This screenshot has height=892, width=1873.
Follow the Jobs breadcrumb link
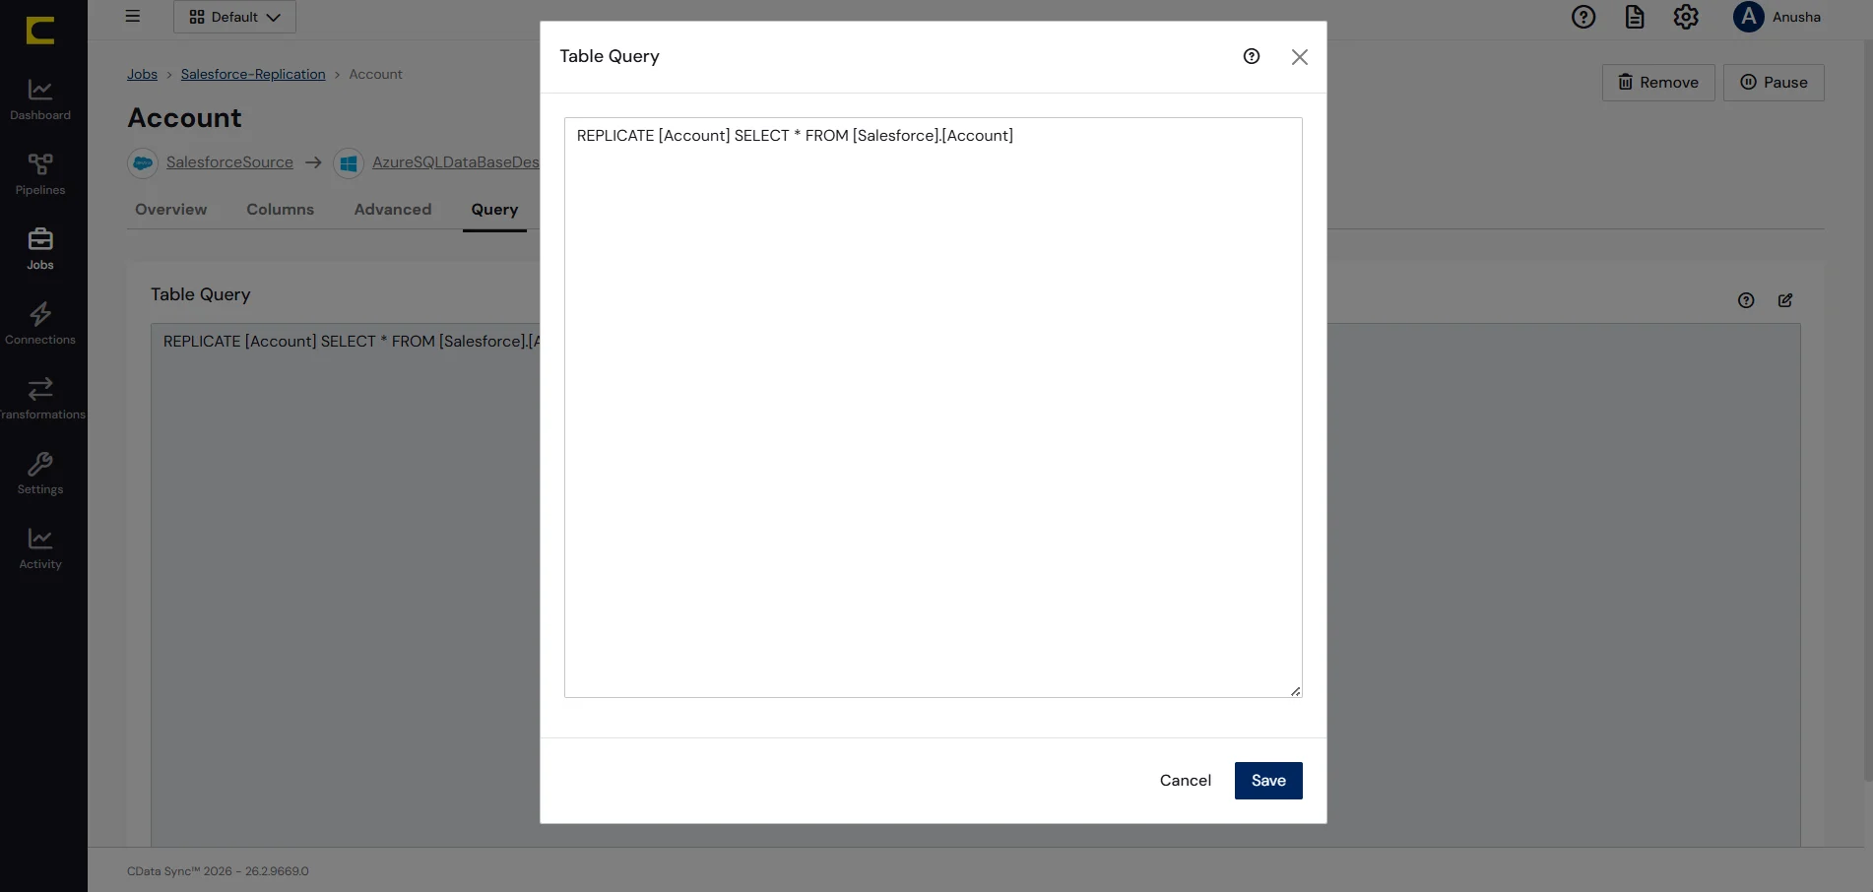pyautogui.click(x=142, y=74)
